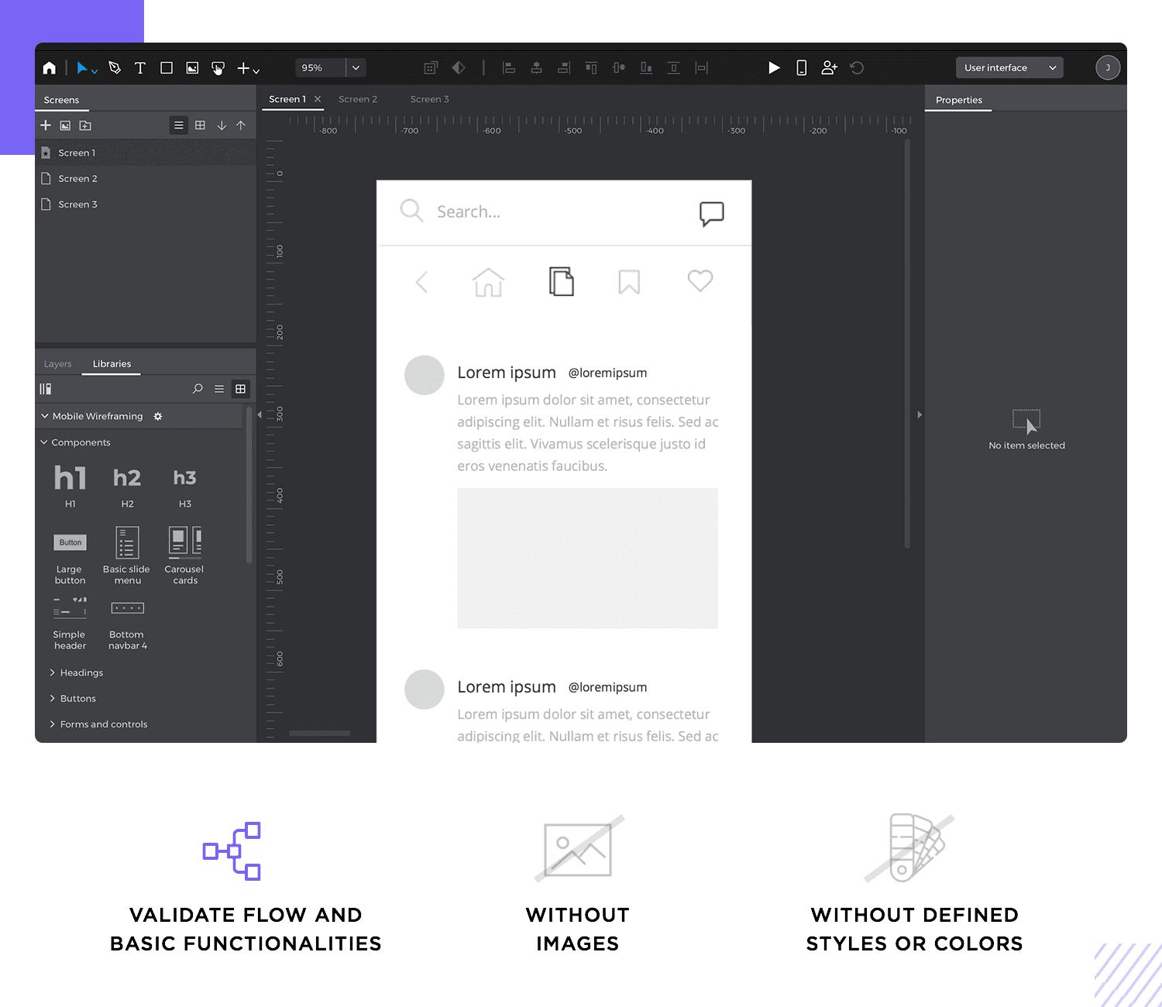Click the user avatar button

click(x=1108, y=67)
